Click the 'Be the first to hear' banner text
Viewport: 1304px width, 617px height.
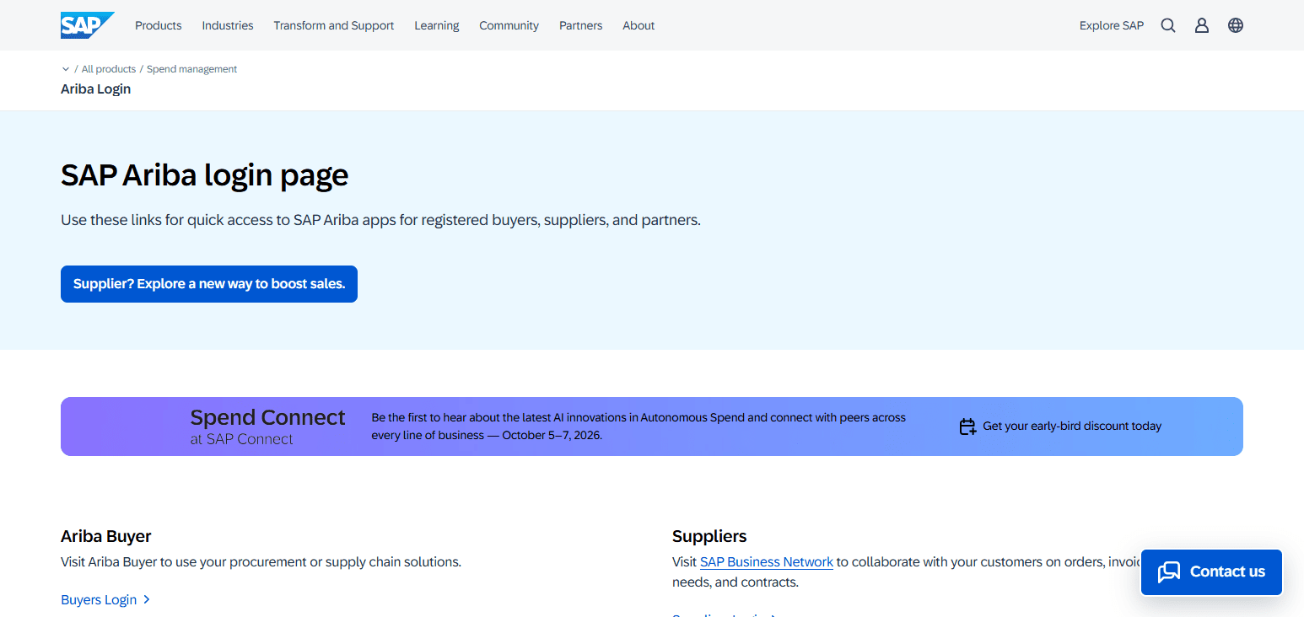click(639, 427)
